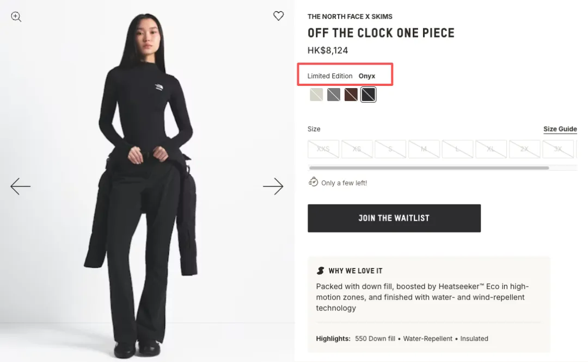Select size XS
The height and width of the screenshot is (362, 588).
[357, 149]
